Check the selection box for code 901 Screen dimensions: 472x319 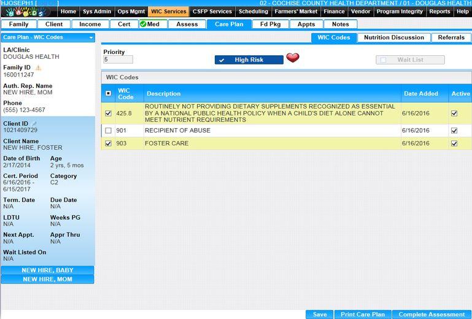tap(109, 131)
